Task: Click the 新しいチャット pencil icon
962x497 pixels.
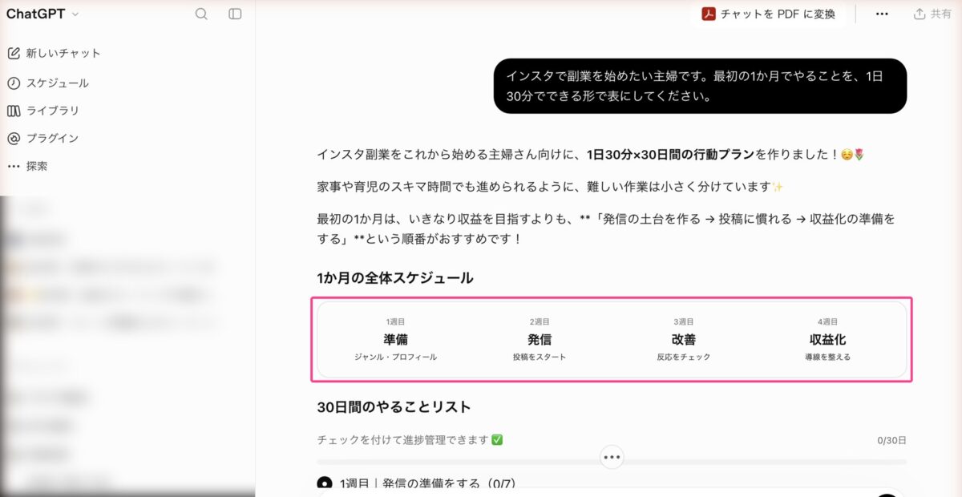Action: (x=14, y=53)
